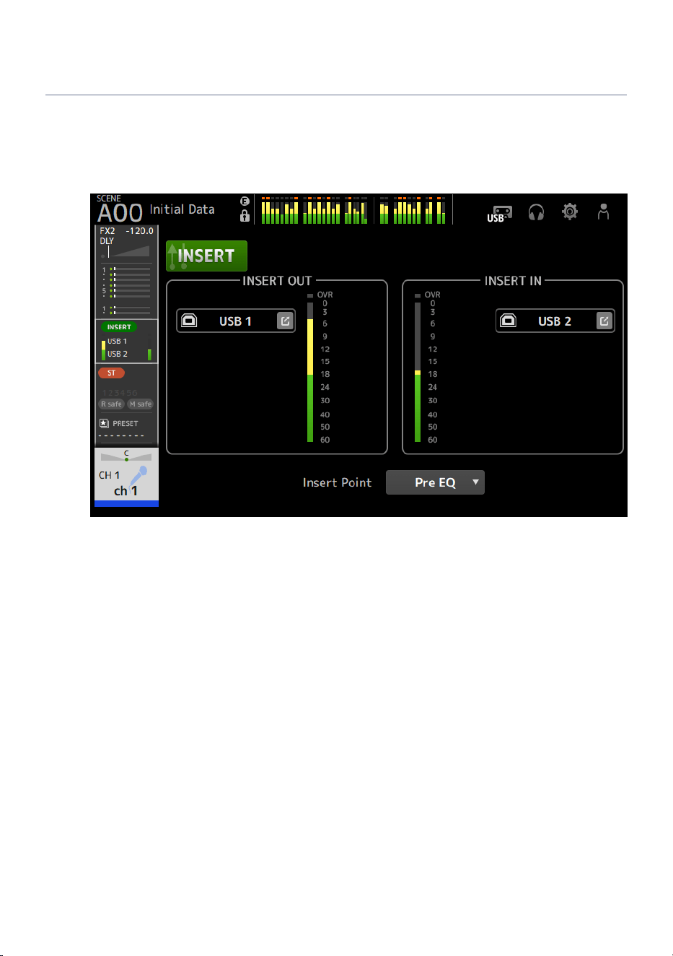Toggle the R safe indicator
The width and height of the screenshot is (673, 956).
click(x=112, y=404)
